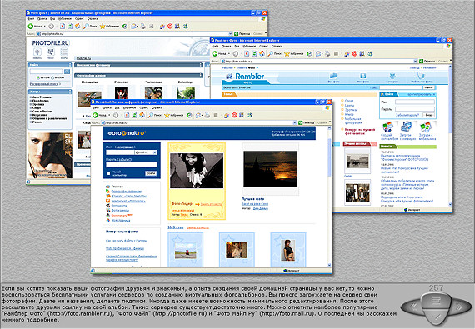The height and width of the screenshot is (329, 475).
Task: Open File menu in foto.mail.ru window
Action: click(x=96, y=107)
